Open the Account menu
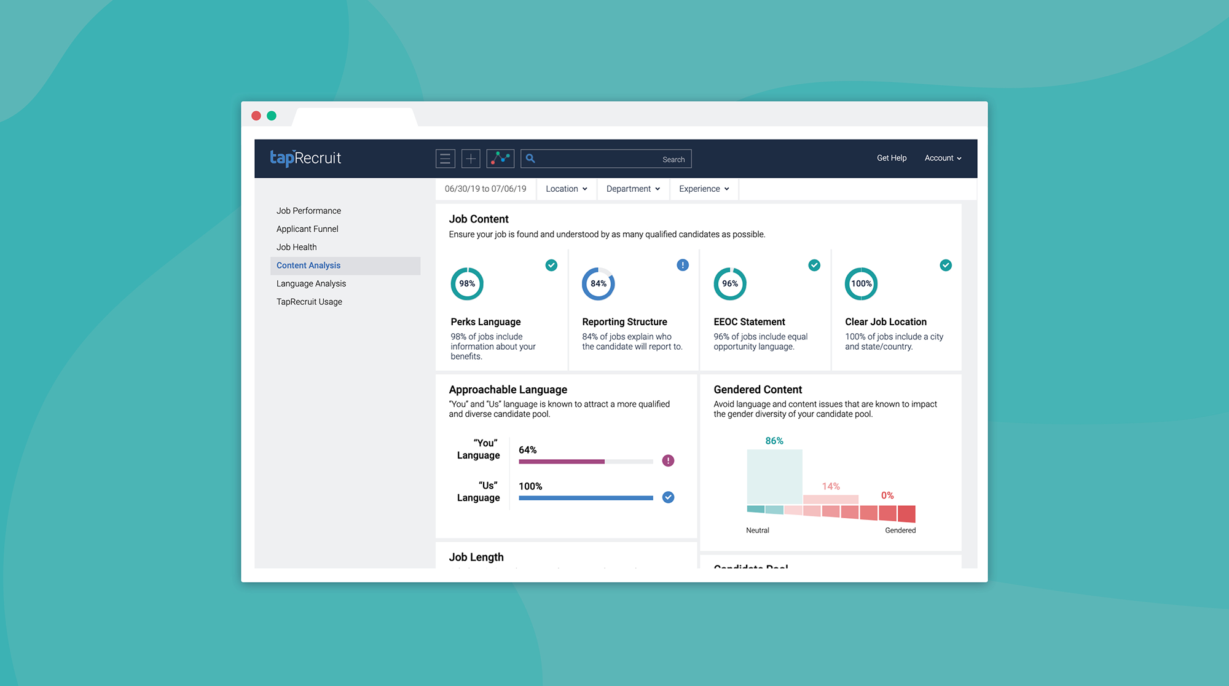Viewport: 1229px width, 686px height. 943,158
